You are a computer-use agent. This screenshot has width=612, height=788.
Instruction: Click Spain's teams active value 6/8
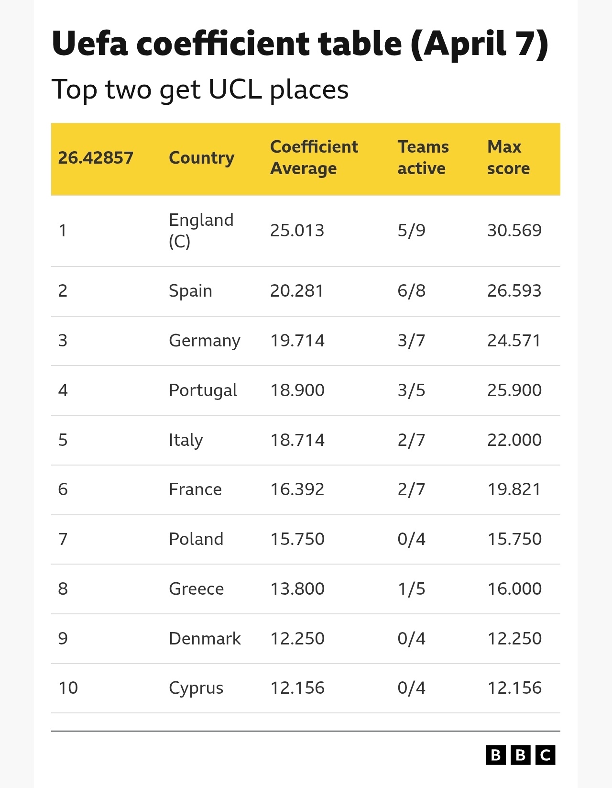point(411,291)
